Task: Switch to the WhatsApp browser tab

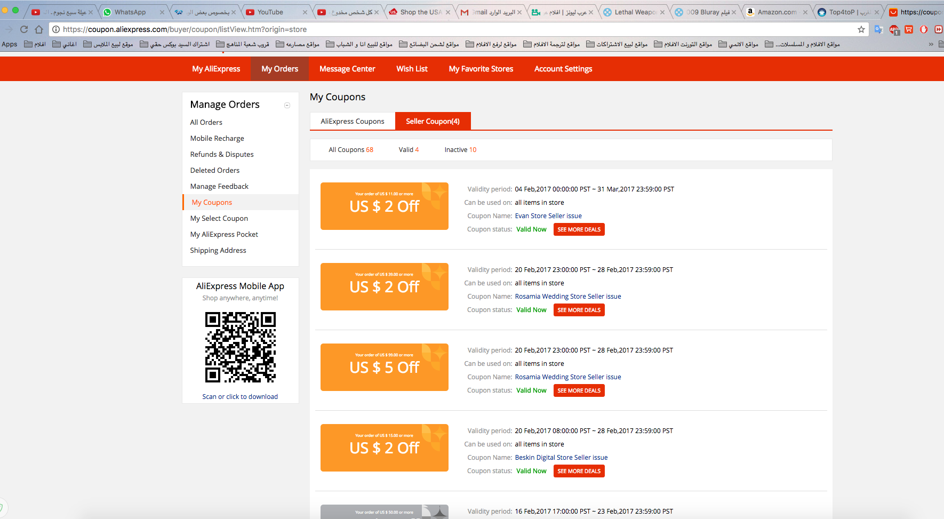Action: click(130, 12)
